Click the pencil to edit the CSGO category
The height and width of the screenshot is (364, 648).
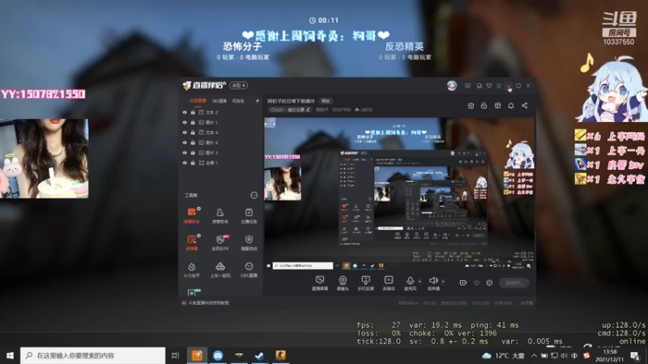click(308, 110)
